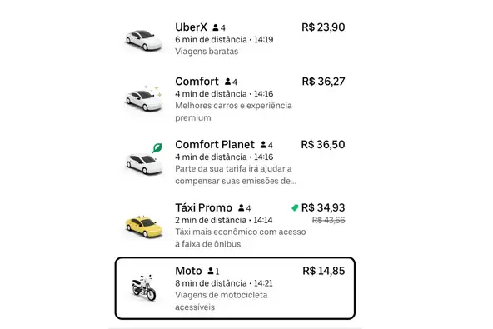Click passenger capacity icon beside UberX

click(216, 27)
